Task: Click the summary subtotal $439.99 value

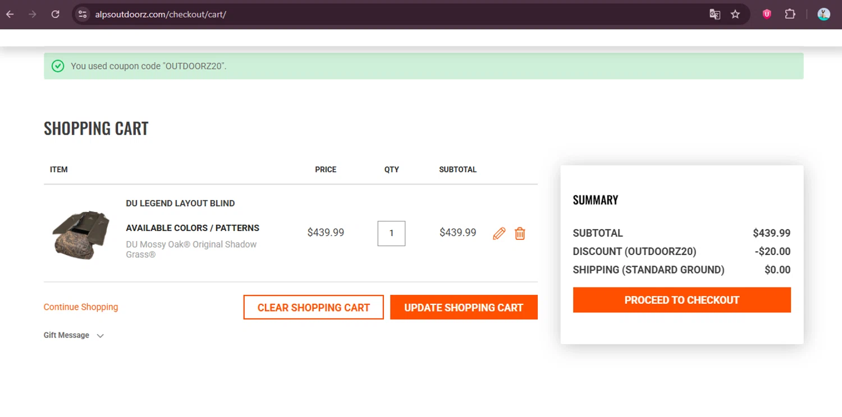Action: click(x=771, y=233)
